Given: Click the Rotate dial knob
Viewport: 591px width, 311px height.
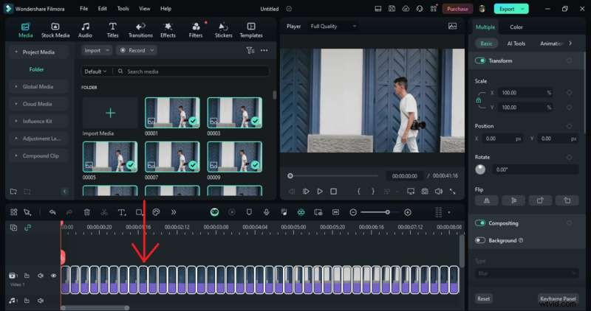Looking at the screenshot, I should coord(480,170).
